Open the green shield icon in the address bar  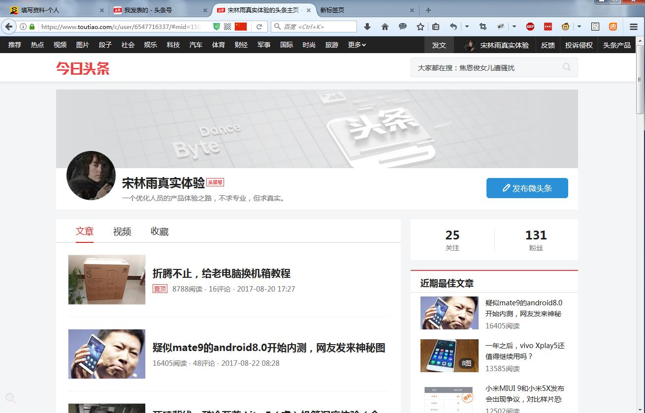217,27
